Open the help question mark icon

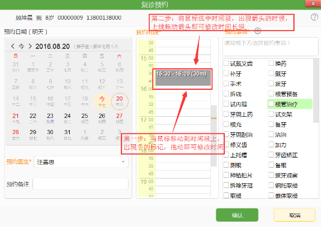(314, 17)
